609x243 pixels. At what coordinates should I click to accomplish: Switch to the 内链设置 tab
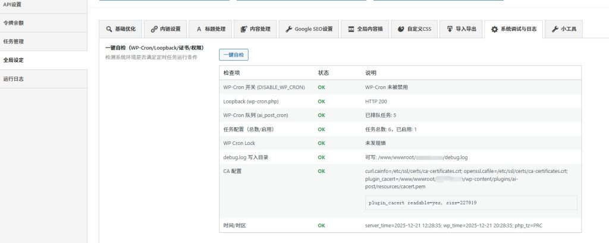click(x=165, y=29)
